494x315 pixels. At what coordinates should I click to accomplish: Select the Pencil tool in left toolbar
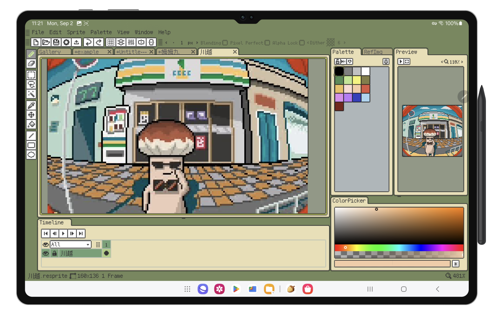pyautogui.click(x=31, y=54)
